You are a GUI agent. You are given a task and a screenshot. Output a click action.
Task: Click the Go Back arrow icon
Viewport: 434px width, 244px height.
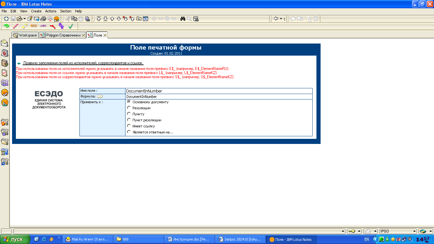click(x=276, y=19)
